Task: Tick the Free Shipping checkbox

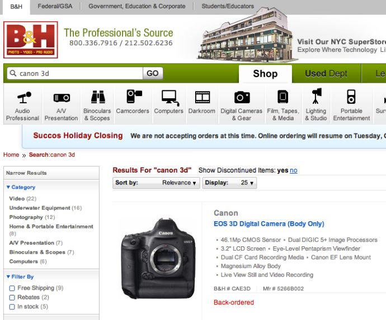Action: (x=12, y=288)
